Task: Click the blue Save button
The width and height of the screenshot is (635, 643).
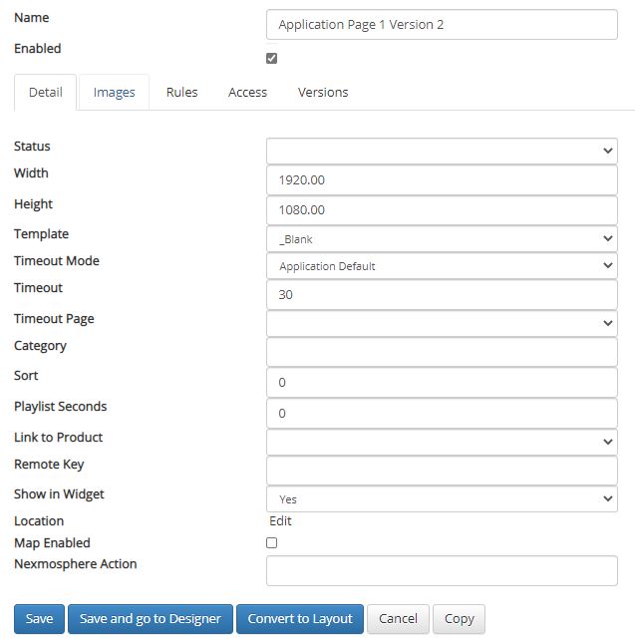Action: 39,618
